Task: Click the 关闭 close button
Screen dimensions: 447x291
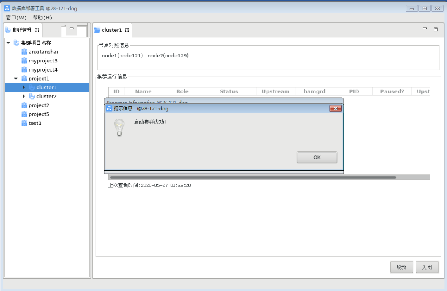Action: pyautogui.click(x=427, y=267)
